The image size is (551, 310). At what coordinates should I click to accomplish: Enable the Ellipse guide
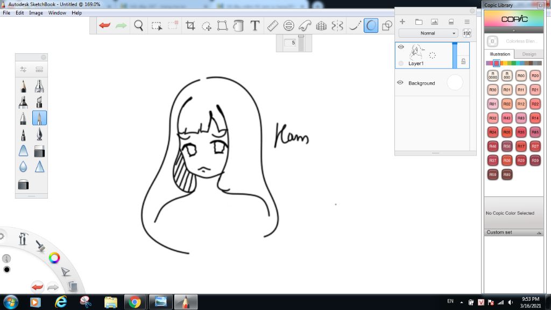288,26
